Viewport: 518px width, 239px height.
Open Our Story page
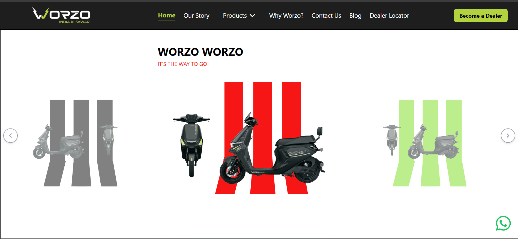(x=196, y=16)
